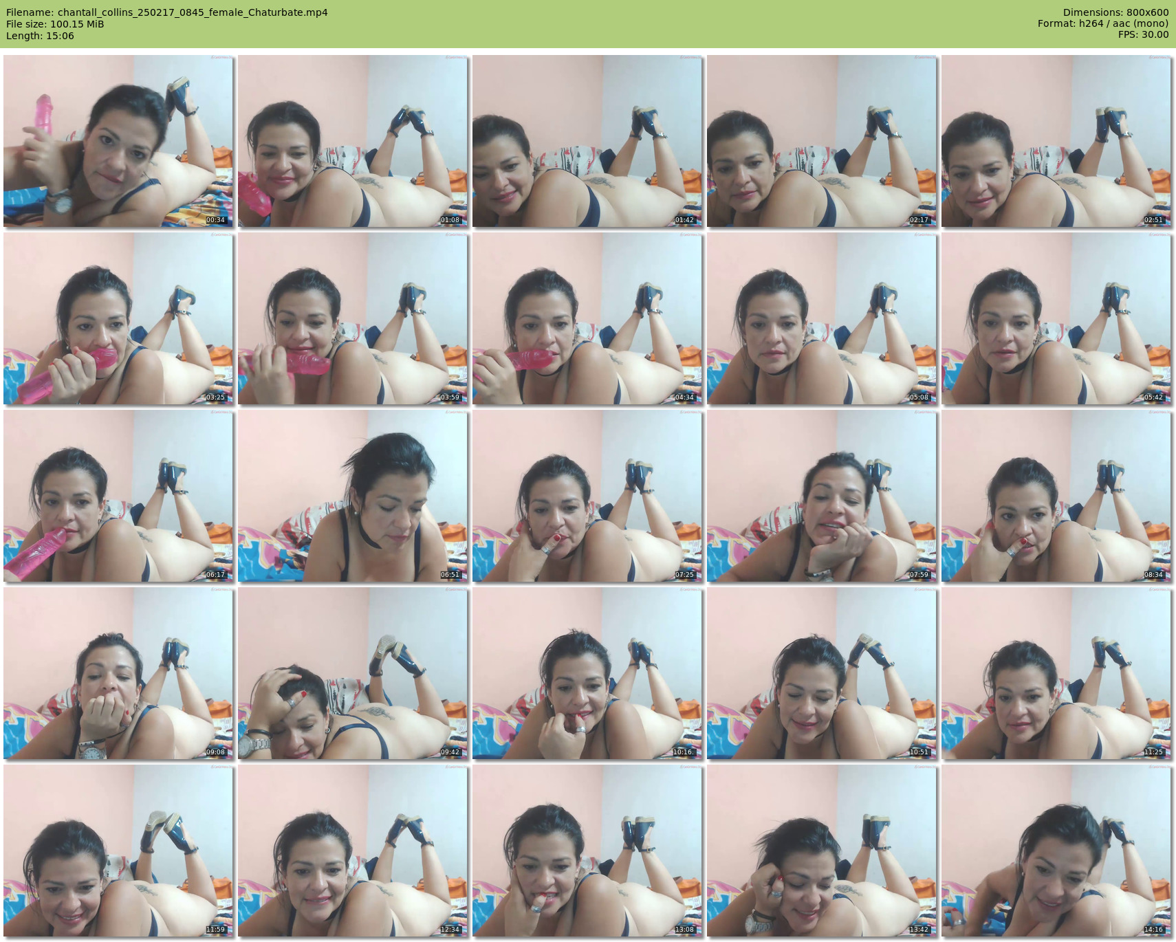Choose the thumbnail stamped 11:25
Screen dimensions: 1176x942
[1056, 673]
